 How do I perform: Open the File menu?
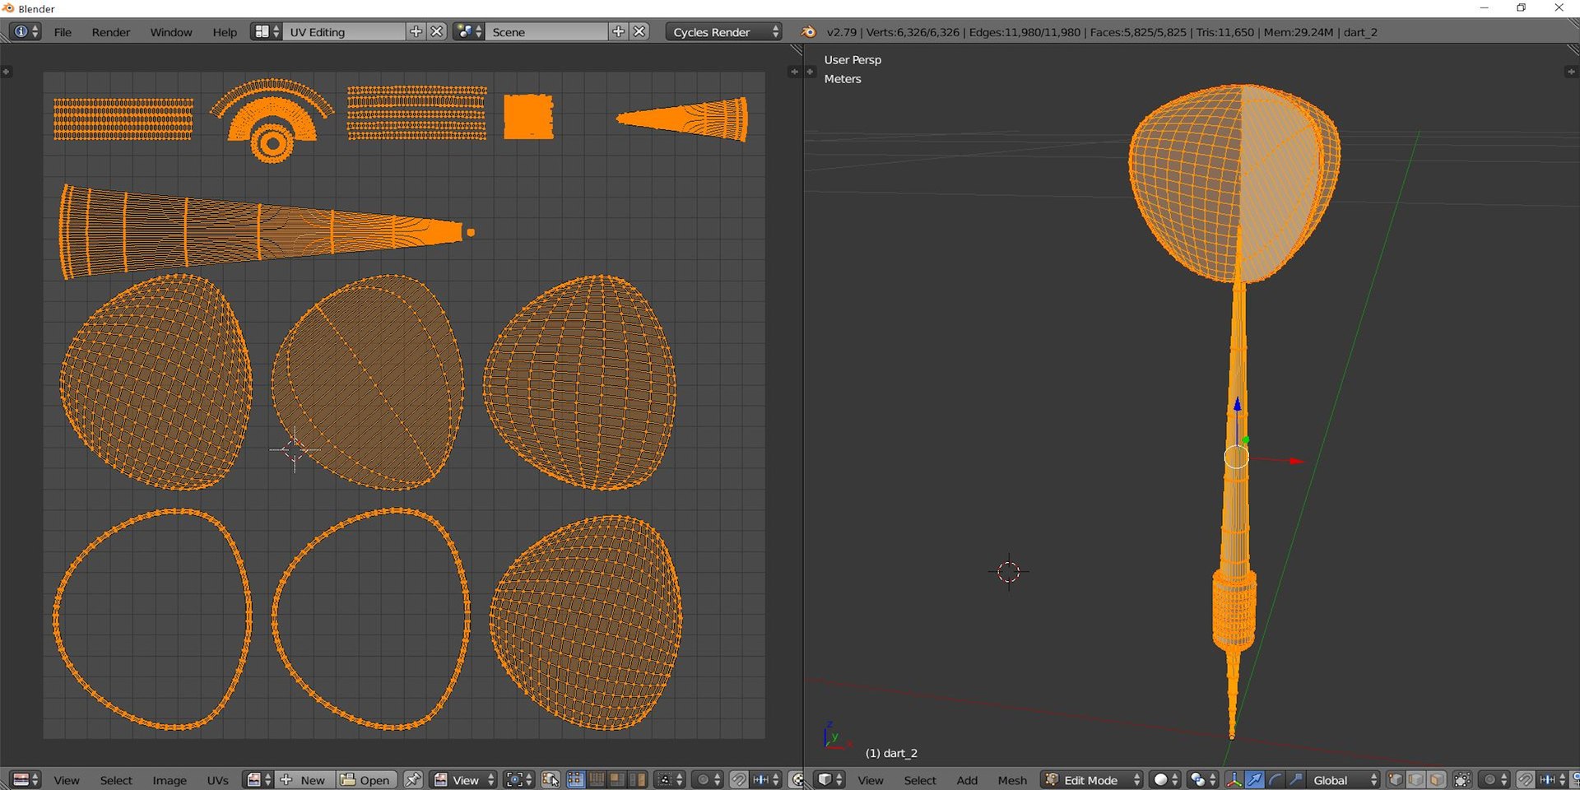click(63, 32)
